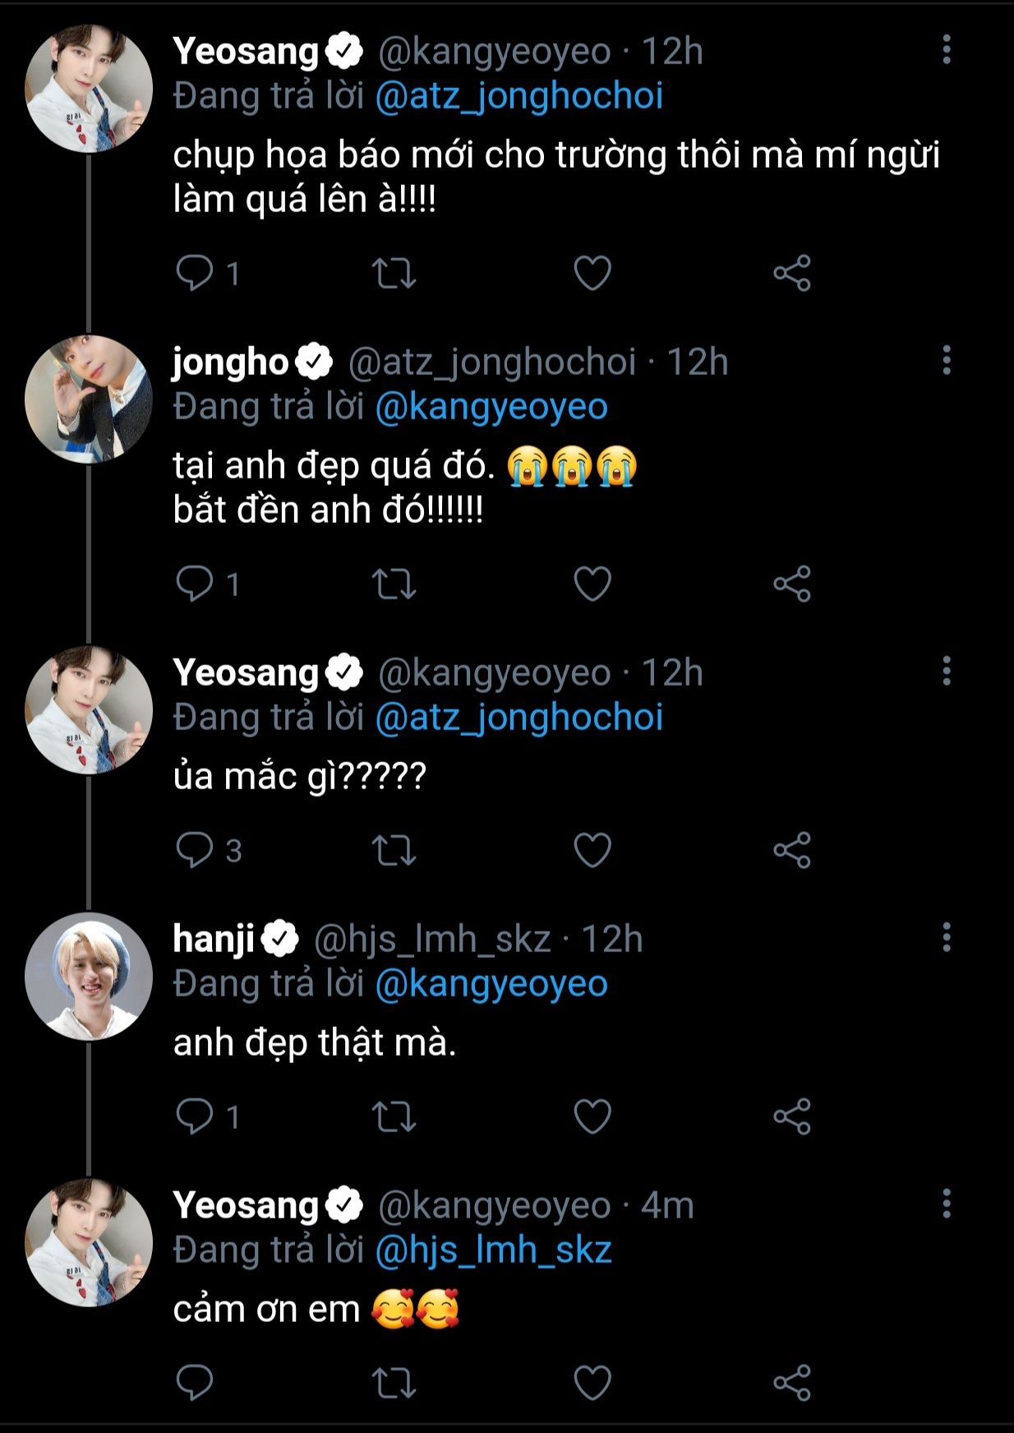This screenshot has width=1014, height=1433.
Task: Like hanji's "anh đẹp thật mà" tweet
Action: (592, 1116)
